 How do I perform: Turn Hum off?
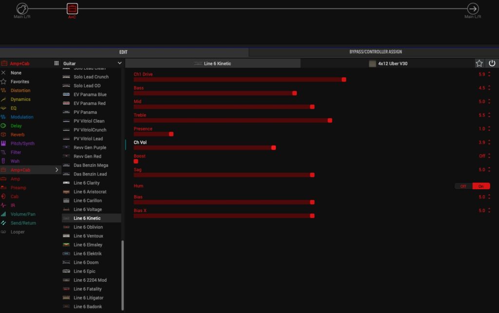pyautogui.click(x=463, y=186)
